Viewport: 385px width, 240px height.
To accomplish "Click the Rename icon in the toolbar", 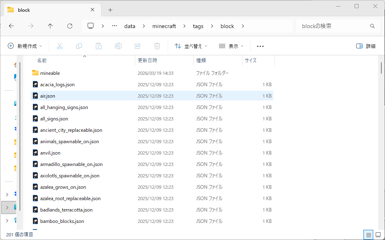I will click(118, 46).
